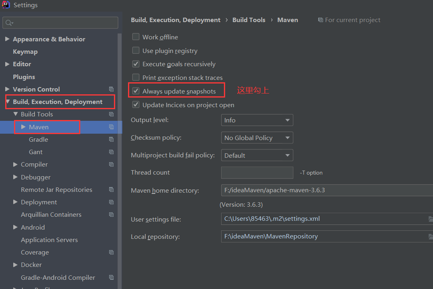The height and width of the screenshot is (289, 433).
Task: Expand the Editor section arrow
Action: click(x=8, y=64)
